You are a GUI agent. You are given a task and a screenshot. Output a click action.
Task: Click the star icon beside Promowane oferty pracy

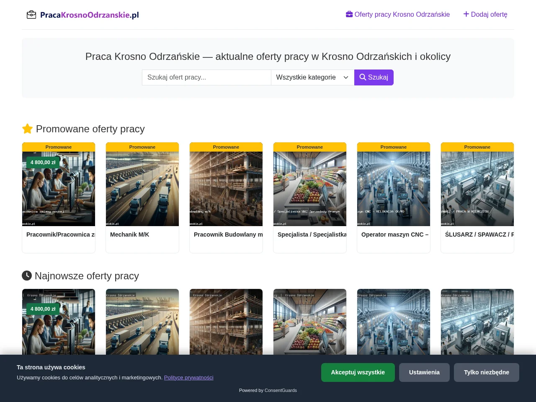(27, 129)
